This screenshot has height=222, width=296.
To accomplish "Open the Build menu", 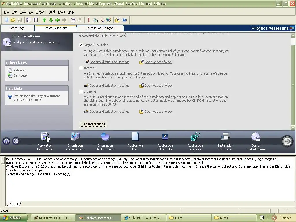I will point(51,12).
